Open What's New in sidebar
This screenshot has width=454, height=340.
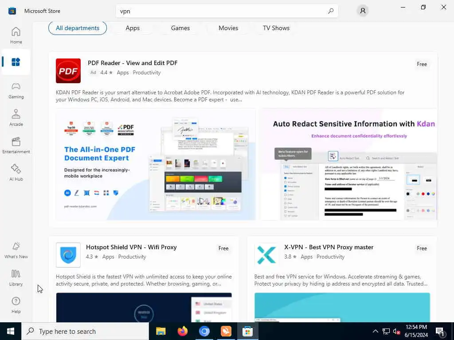(16, 250)
